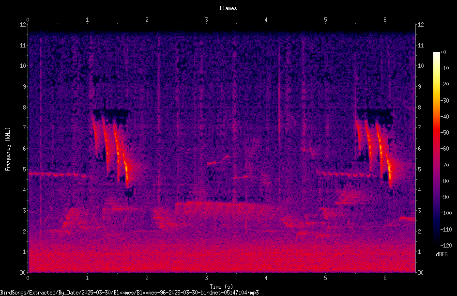Click the "-120" color scale value
Image resolution: width=457 pixels, height=296 pixels.
[446, 246]
